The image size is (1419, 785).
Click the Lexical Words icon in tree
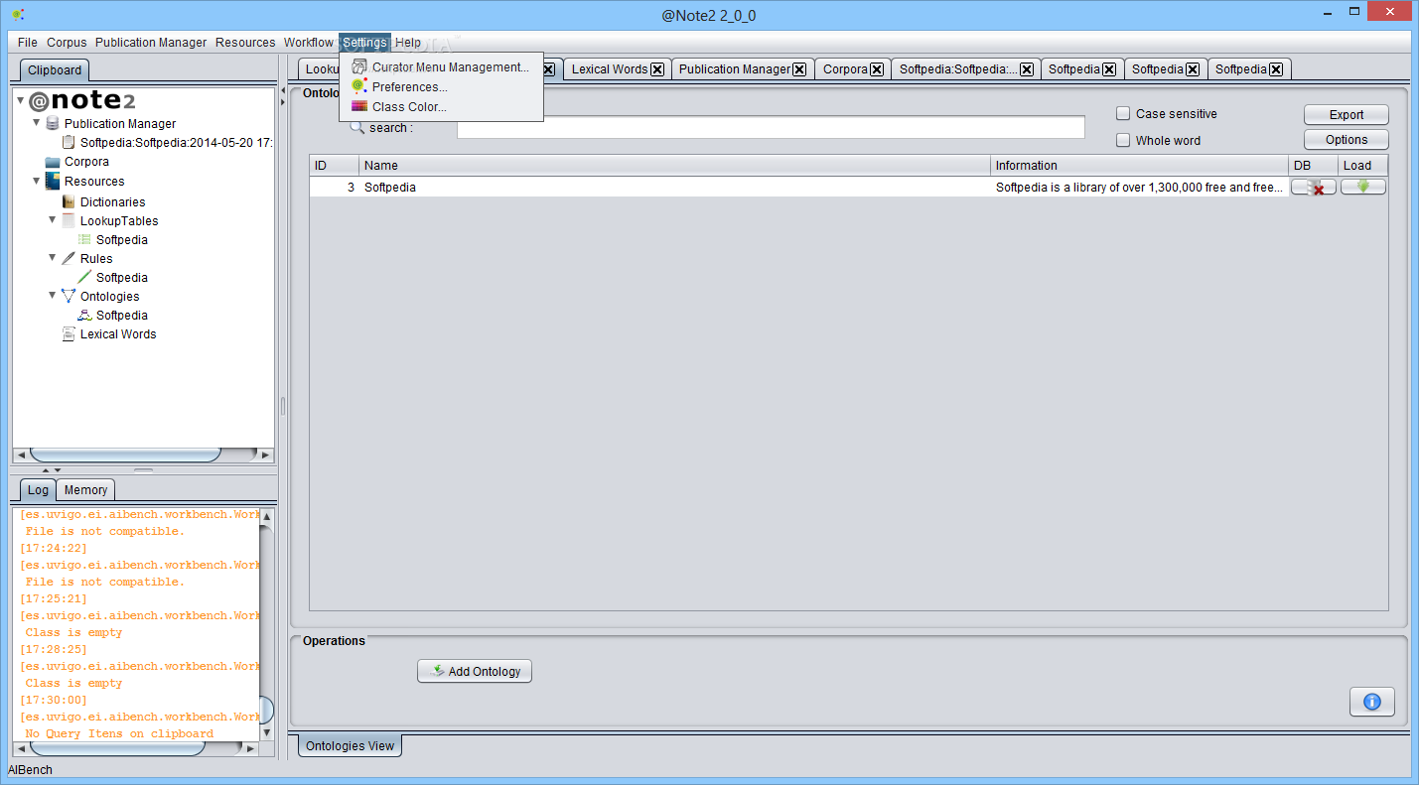[x=69, y=334]
